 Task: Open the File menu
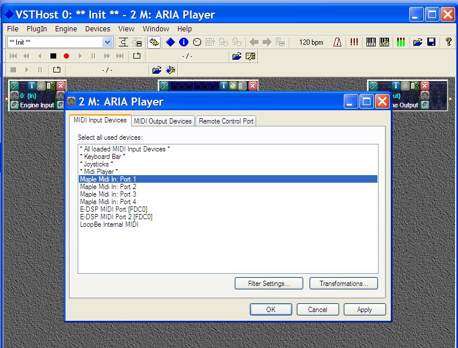click(13, 28)
